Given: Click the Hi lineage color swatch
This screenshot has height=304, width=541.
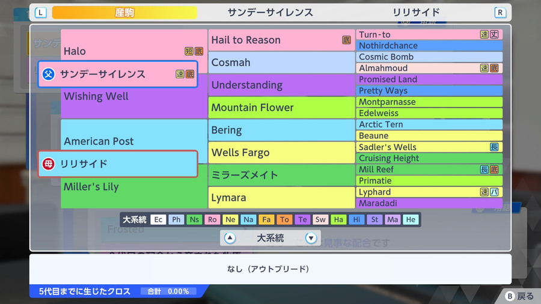Looking at the screenshot, I should pos(356,219).
